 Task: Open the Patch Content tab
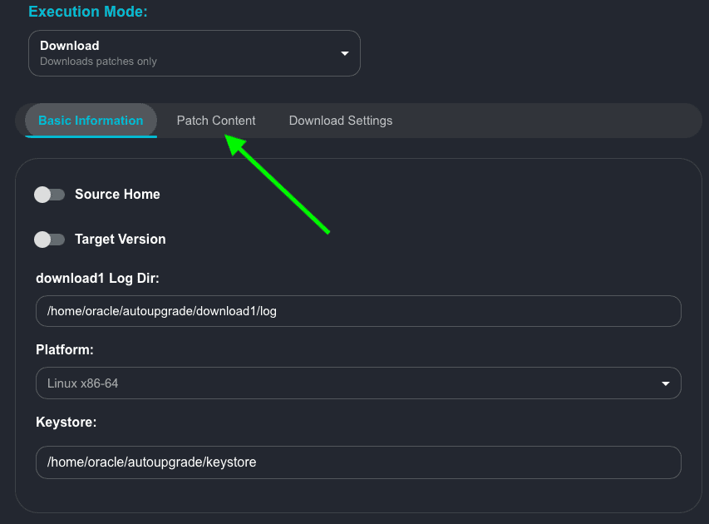(216, 121)
